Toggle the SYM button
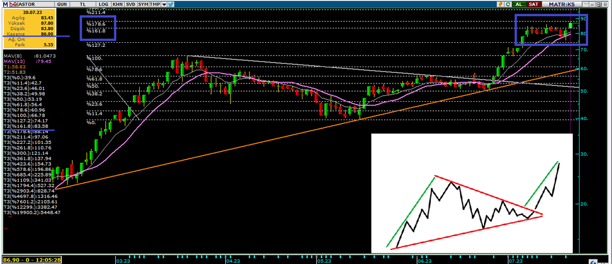Viewport: 612px width, 264px height. coord(144,4)
